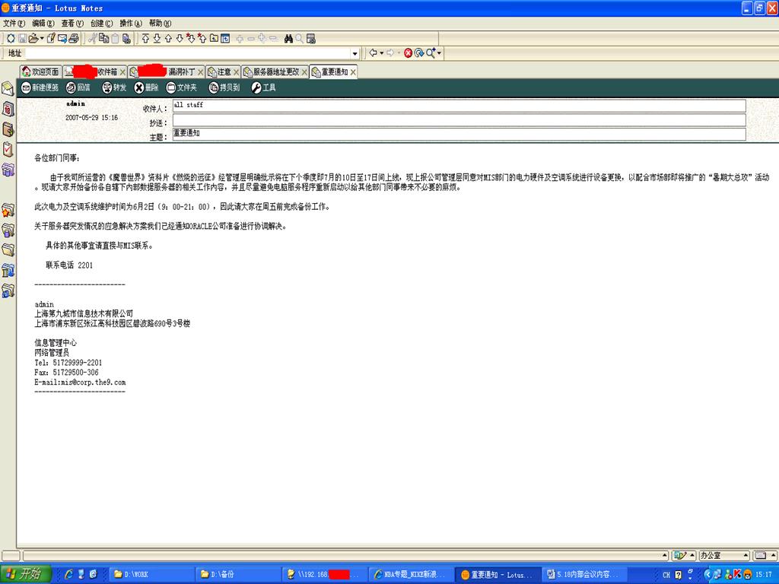Open the 文件夹 (Folder) action
This screenshot has height=584, width=779.
181,87
